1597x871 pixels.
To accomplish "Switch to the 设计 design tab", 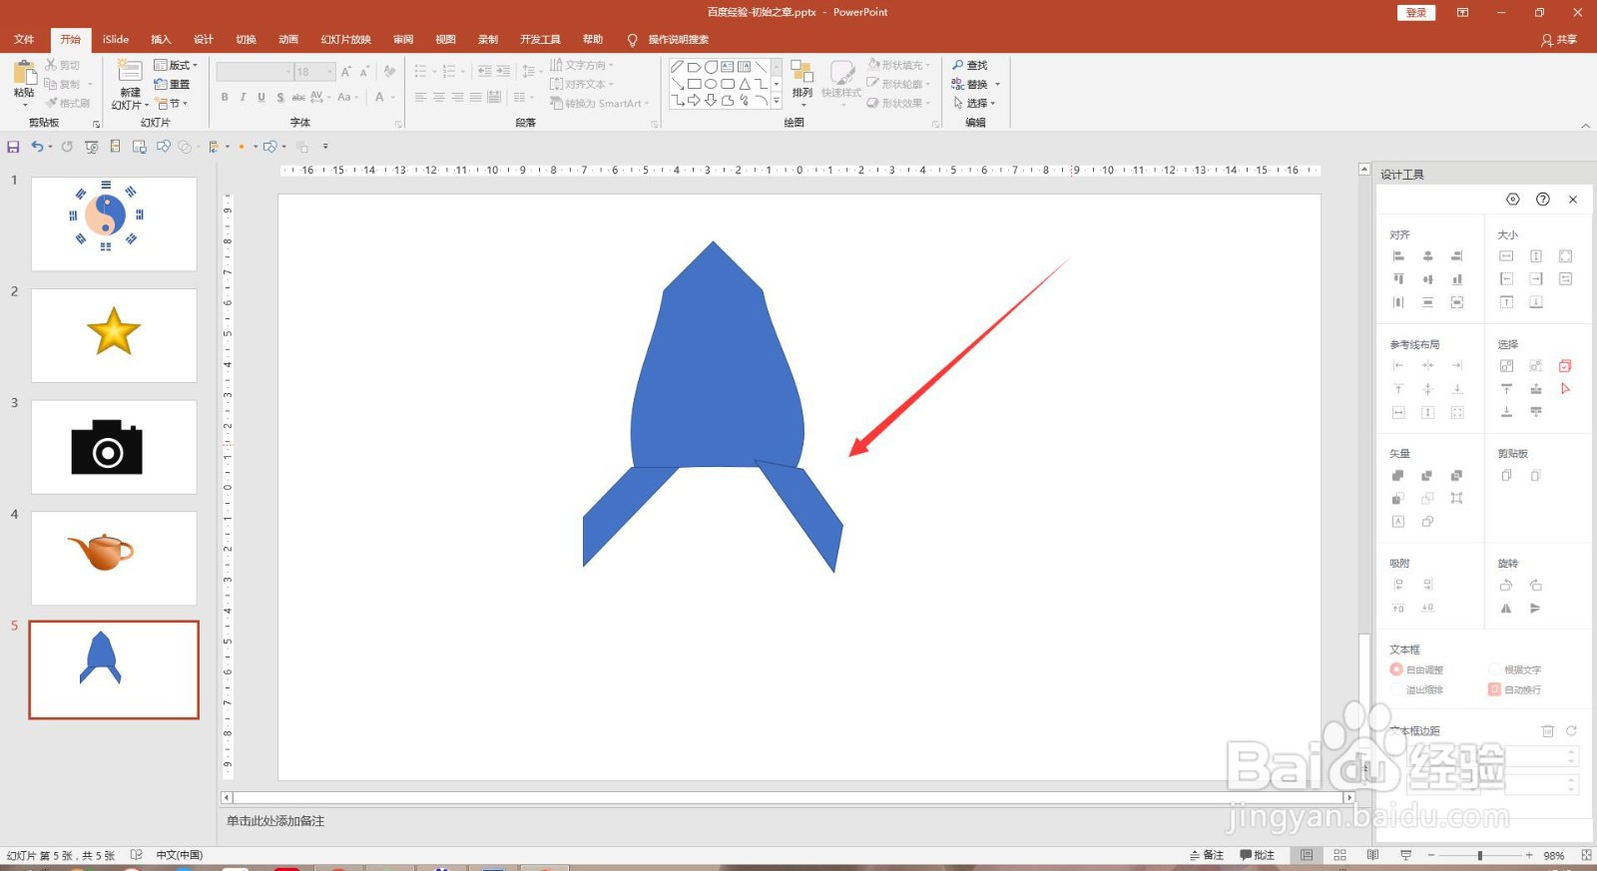I will [204, 40].
